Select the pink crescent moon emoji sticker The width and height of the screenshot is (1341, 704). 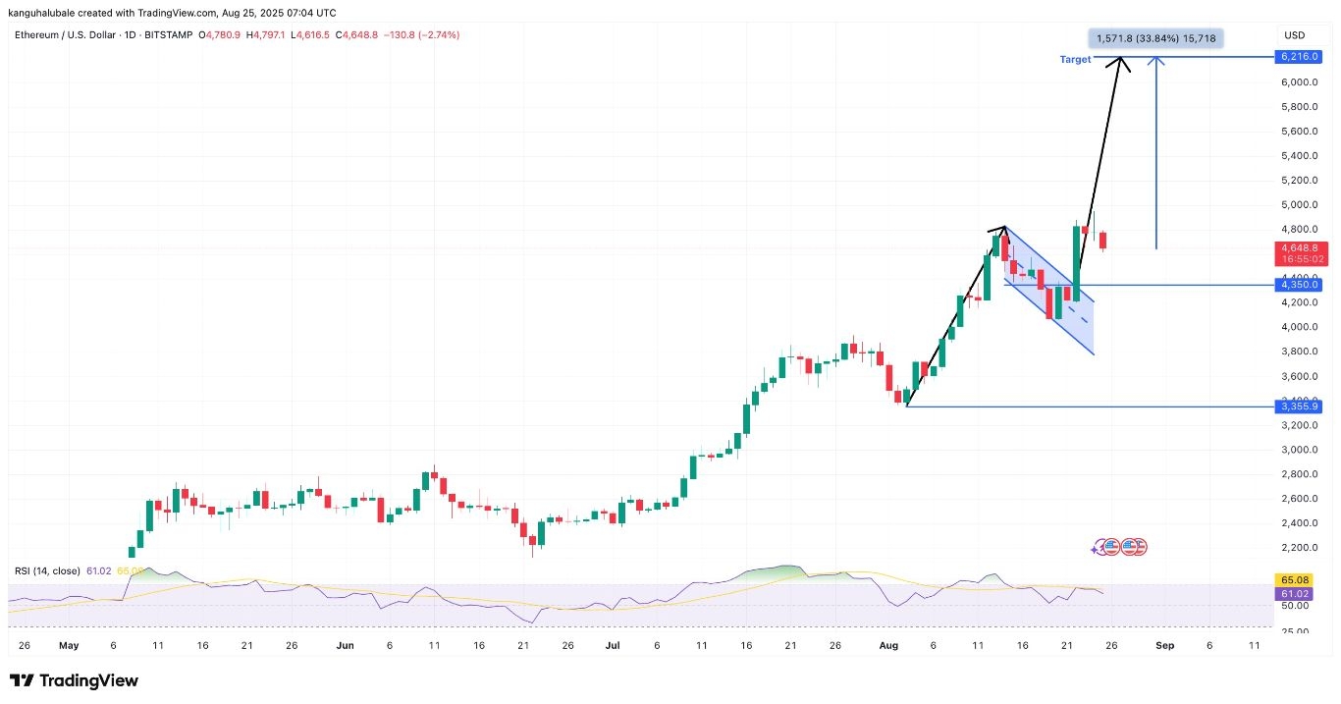[x=1100, y=546]
